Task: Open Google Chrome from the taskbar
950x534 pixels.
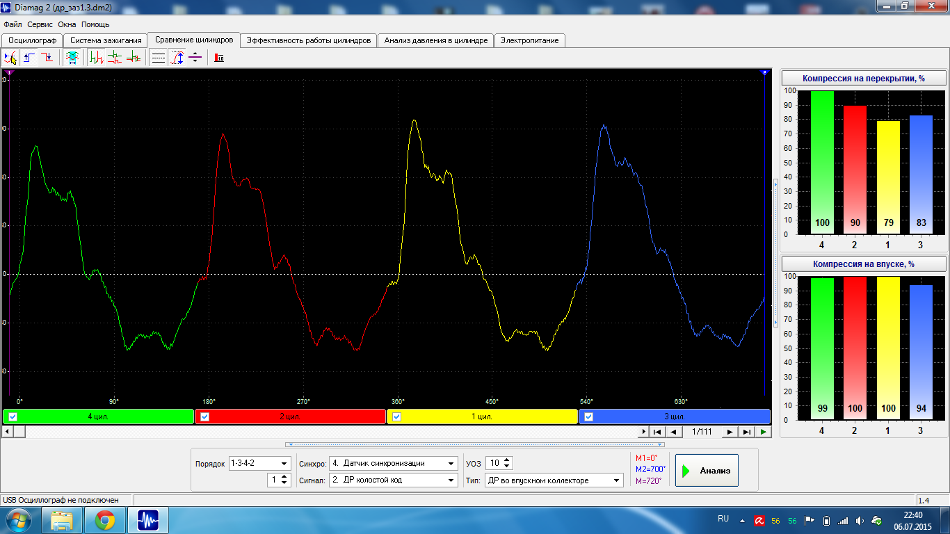Action: [105, 520]
